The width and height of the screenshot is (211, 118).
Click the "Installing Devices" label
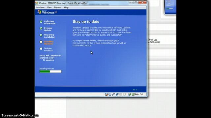click(x=46, y=69)
